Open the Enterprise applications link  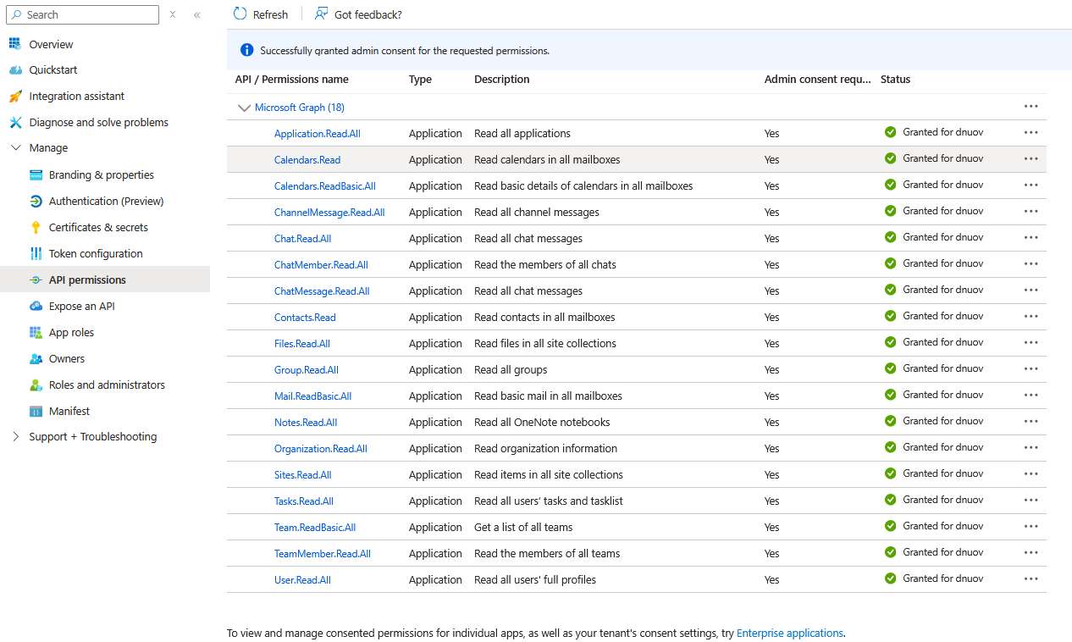(x=789, y=634)
